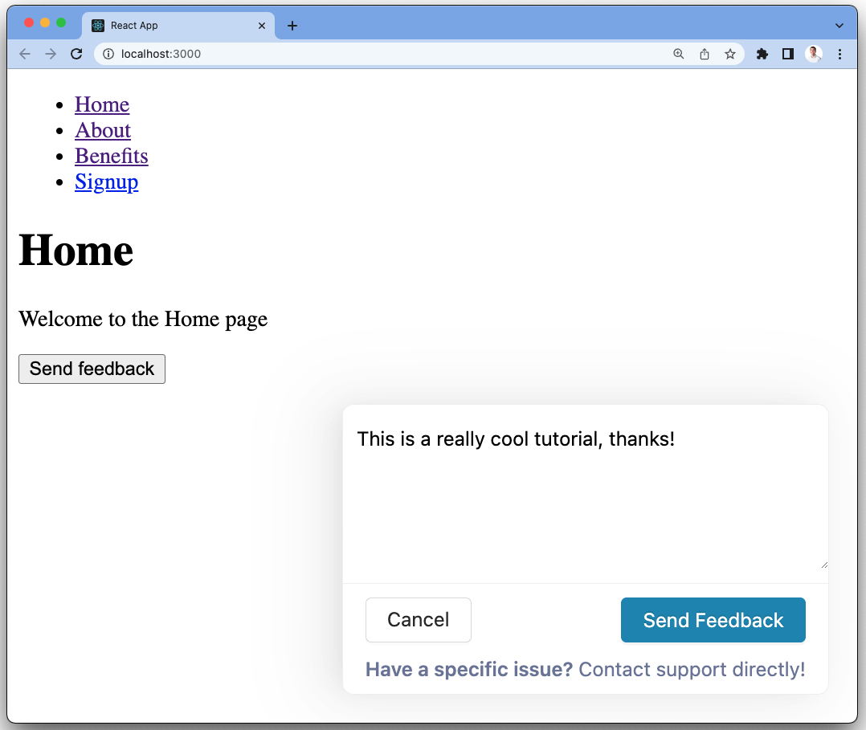Viewport: 866px width, 730px height.
Task: Go to the About link
Action: 103,130
